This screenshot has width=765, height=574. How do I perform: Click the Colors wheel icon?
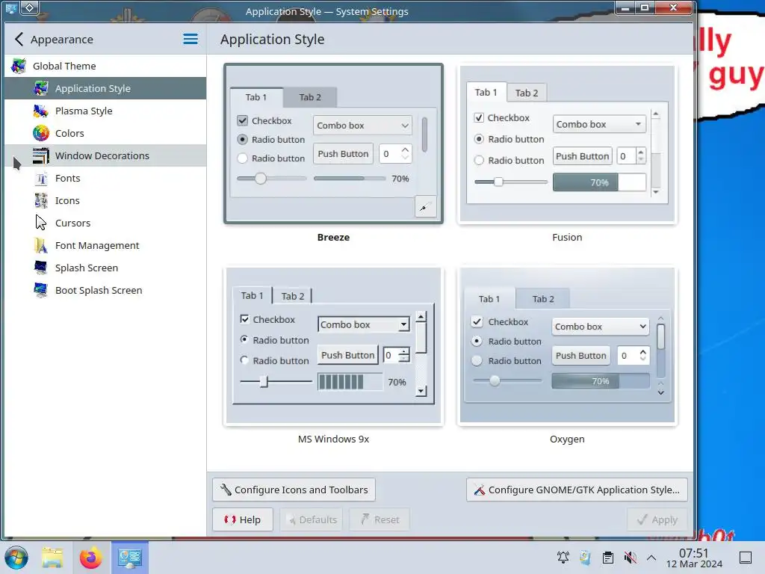tap(41, 133)
